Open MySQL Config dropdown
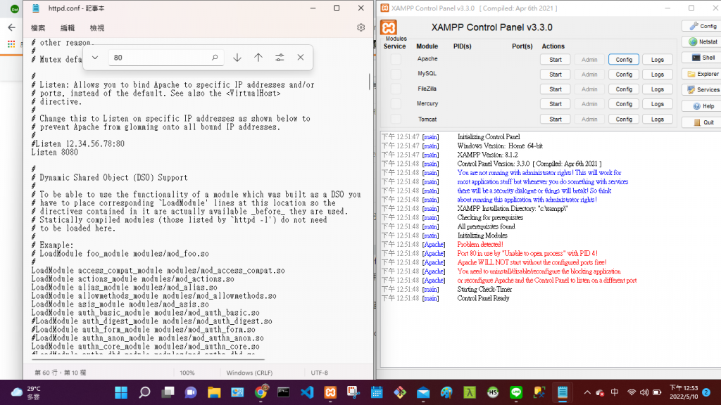The width and height of the screenshot is (721, 405). click(624, 75)
